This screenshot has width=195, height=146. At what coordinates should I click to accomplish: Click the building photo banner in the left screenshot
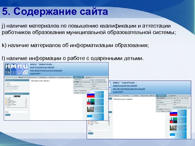(x=95, y=109)
